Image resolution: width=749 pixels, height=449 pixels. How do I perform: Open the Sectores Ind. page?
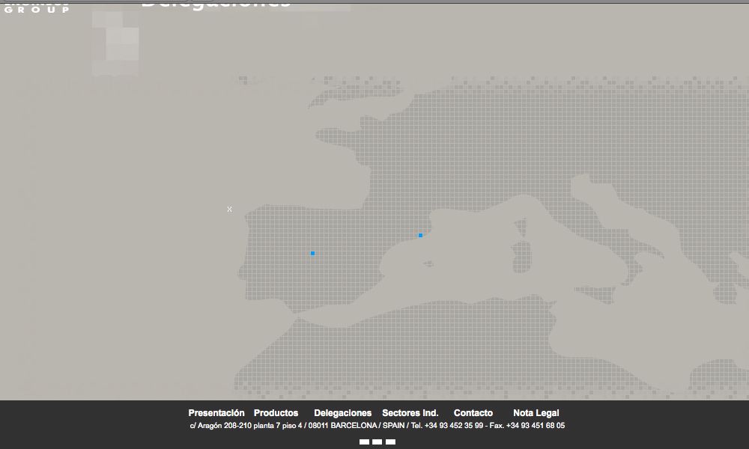410,413
